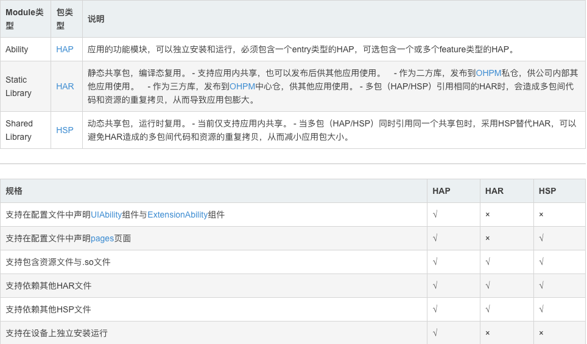Click the OHPM link before 中心仓

pos(242,86)
